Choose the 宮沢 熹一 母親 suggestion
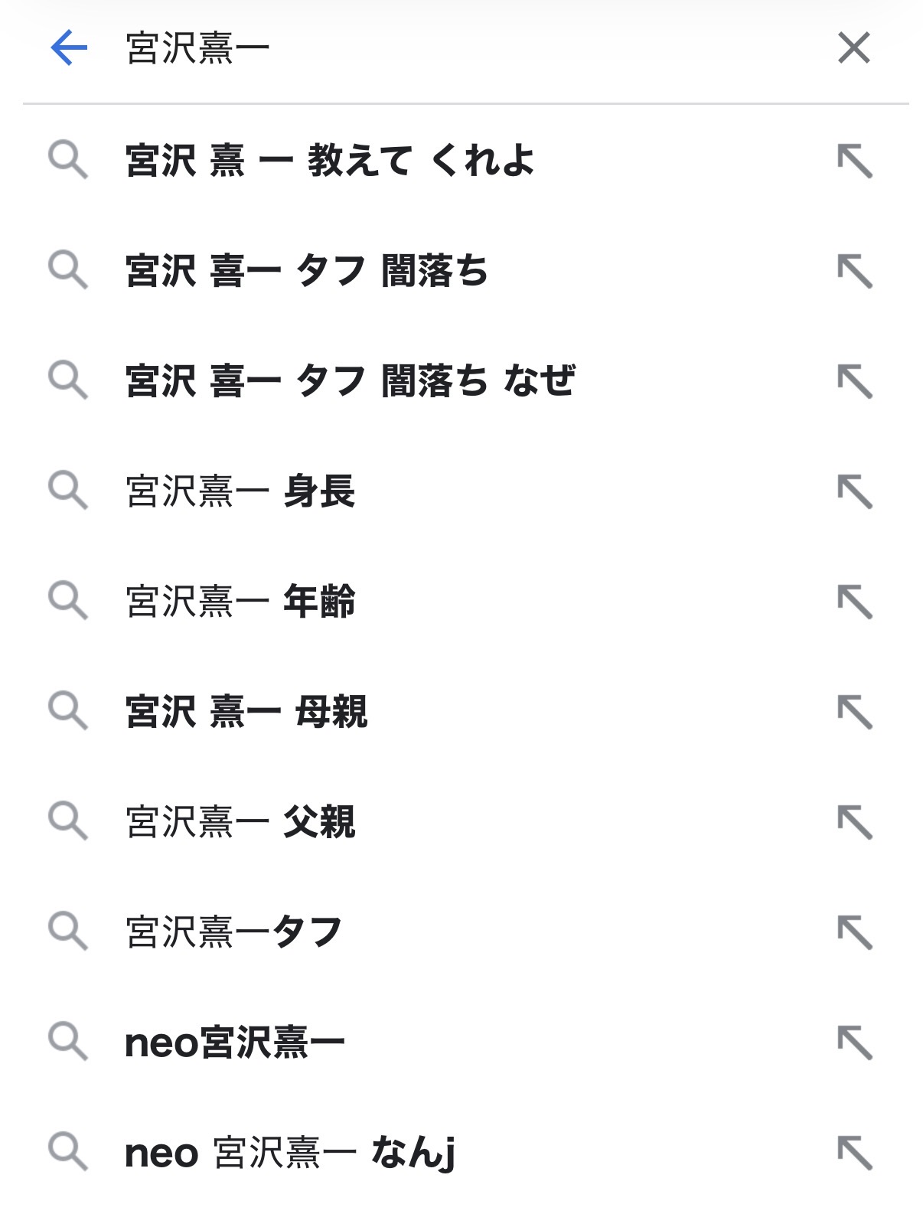Image resolution: width=923 pixels, height=1227 pixels. (246, 712)
